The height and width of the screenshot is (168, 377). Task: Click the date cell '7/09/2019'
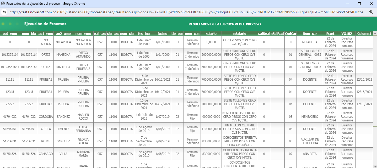[162, 141]
